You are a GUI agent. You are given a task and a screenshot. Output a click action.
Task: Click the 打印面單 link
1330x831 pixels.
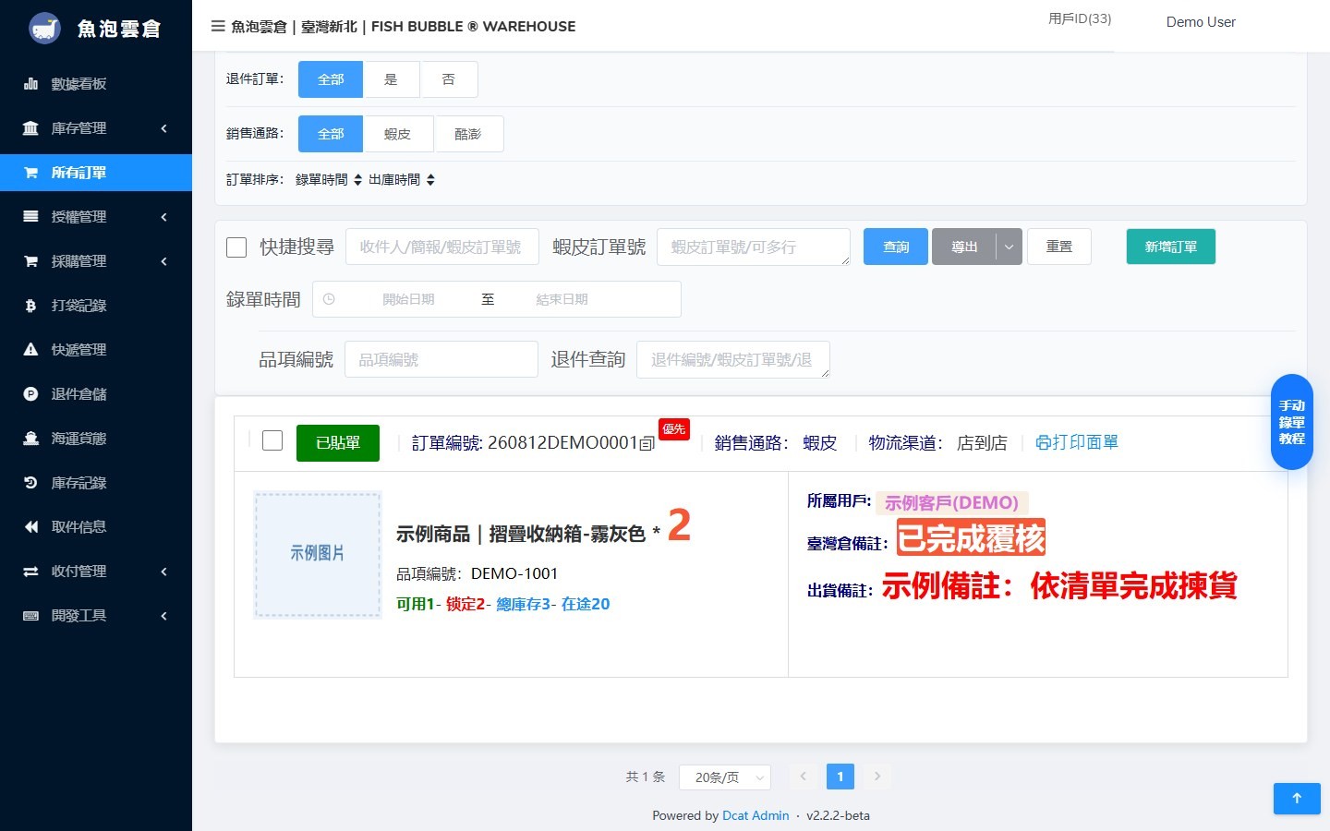tap(1077, 442)
